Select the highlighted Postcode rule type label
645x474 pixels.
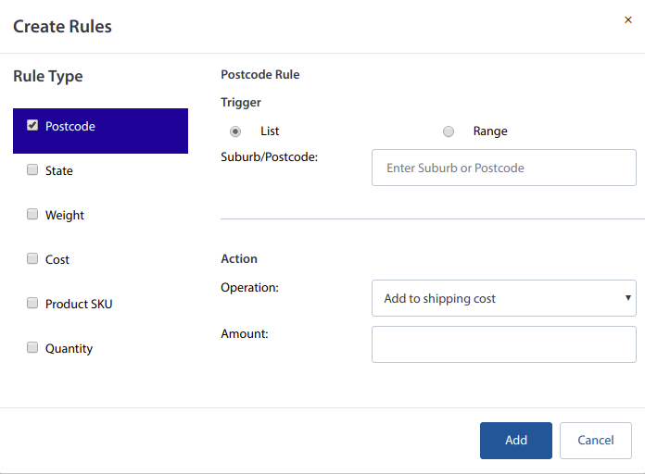click(x=70, y=127)
